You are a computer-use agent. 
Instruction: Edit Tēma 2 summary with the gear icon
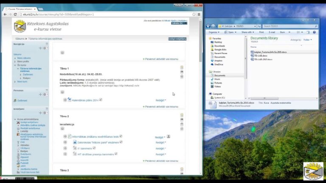coord(62,129)
